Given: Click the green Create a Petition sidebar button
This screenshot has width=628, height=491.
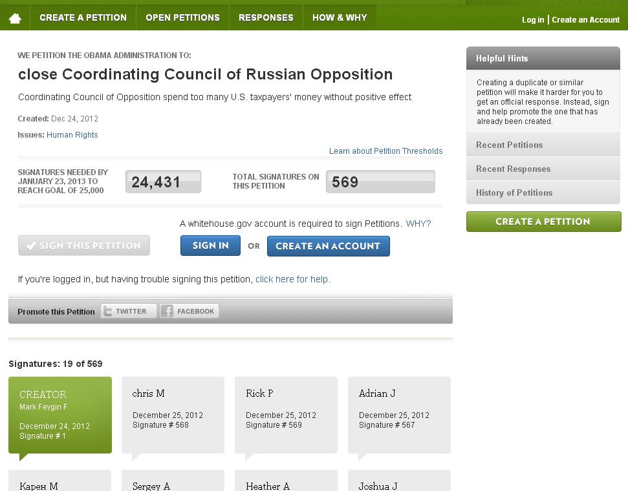Looking at the screenshot, I should coord(543,222).
